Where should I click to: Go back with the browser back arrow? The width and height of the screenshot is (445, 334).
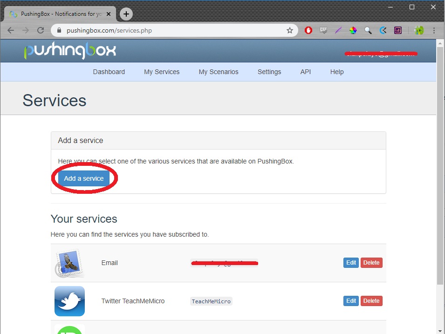tap(11, 30)
